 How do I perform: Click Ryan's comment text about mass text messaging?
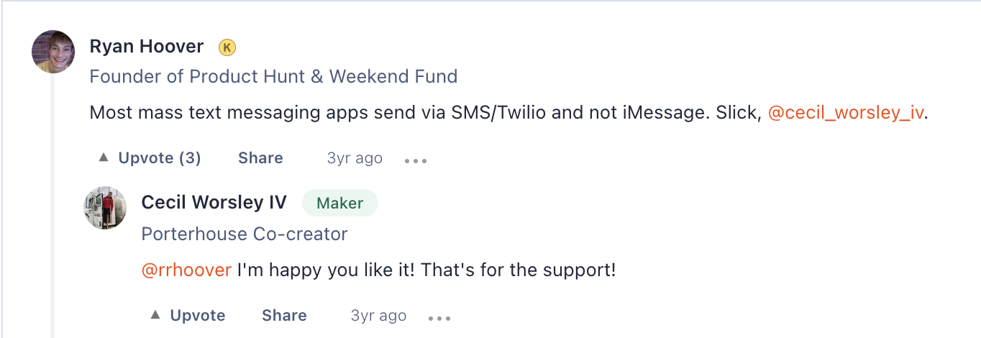[x=426, y=114]
